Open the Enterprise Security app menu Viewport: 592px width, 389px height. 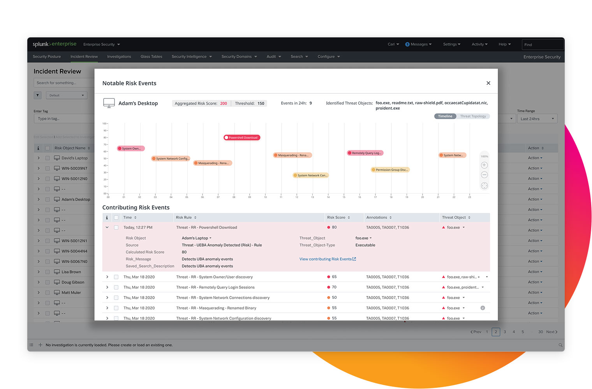[102, 44]
